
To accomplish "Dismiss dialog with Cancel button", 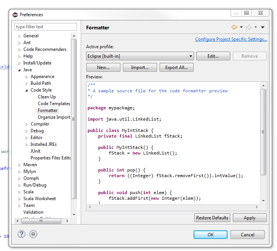I will point(248,235).
